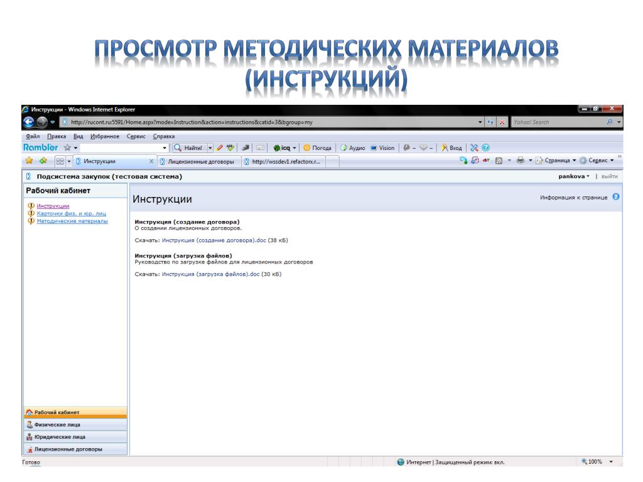Screen dimensions: 643x482
Task: Open the pankova user menu
Action: 574,176
